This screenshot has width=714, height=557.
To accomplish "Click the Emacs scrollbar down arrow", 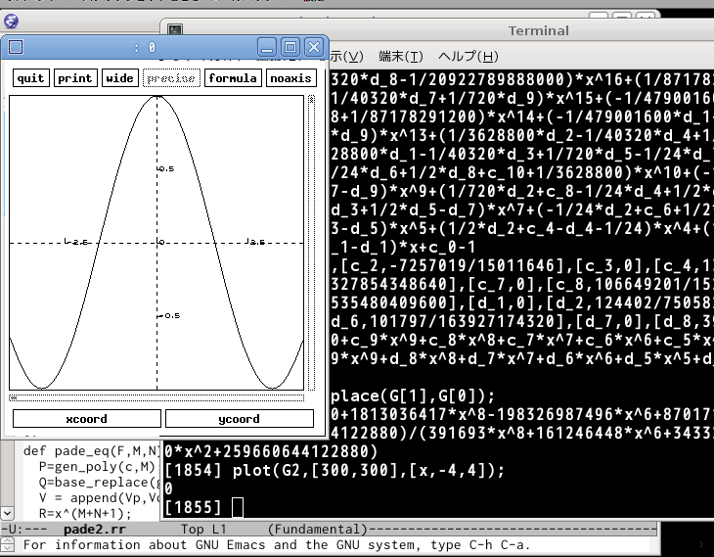I will pos(7,513).
